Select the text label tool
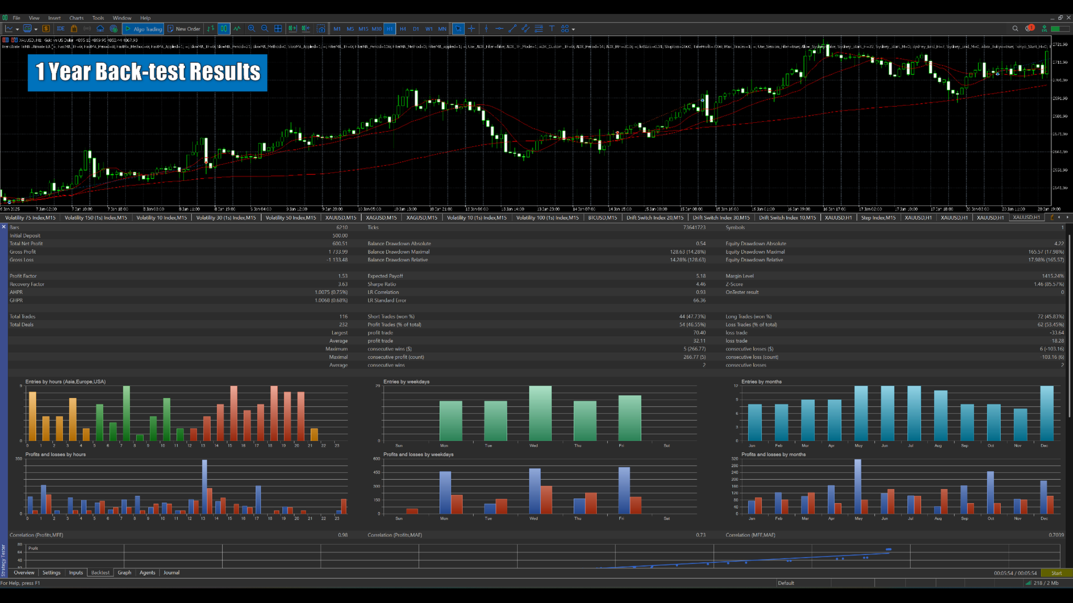 coord(552,28)
